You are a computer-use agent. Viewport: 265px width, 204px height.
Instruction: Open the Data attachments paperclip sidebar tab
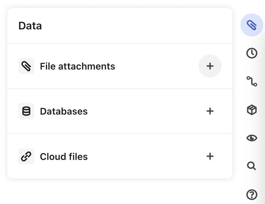[x=252, y=25]
